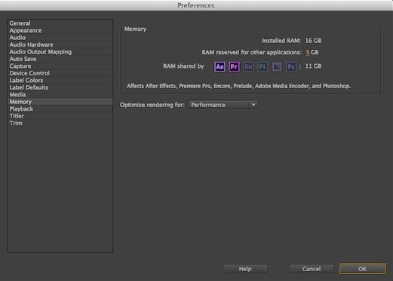
Task: Select Trim preferences category
Action: [x=60, y=123]
